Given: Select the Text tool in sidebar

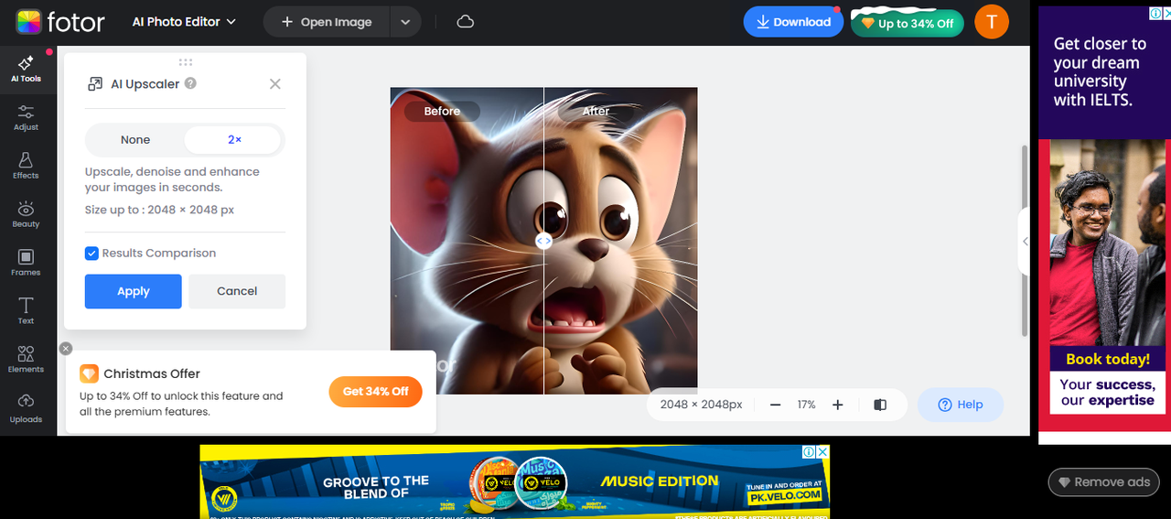Looking at the screenshot, I should click(26, 310).
